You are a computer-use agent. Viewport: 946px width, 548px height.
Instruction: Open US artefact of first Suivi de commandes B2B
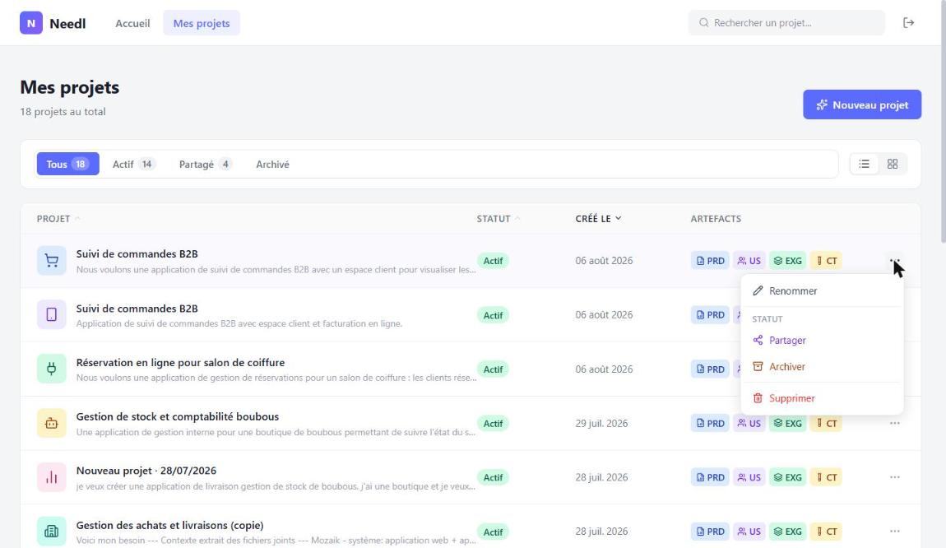pyautogui.click(x=749, y=261)
